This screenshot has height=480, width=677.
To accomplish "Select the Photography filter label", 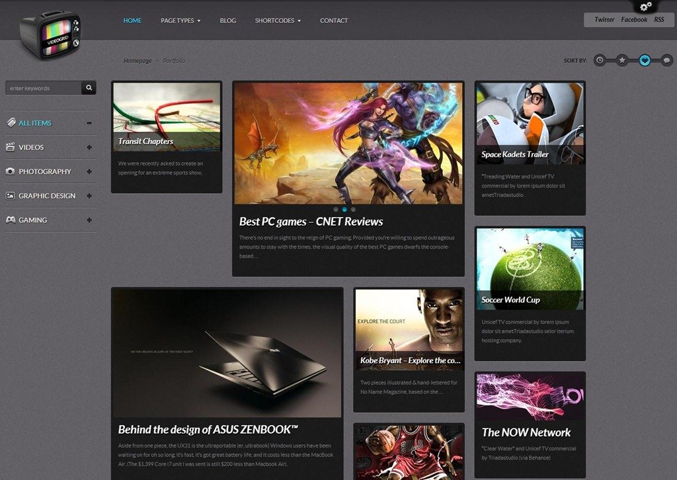I will (45, 171).
